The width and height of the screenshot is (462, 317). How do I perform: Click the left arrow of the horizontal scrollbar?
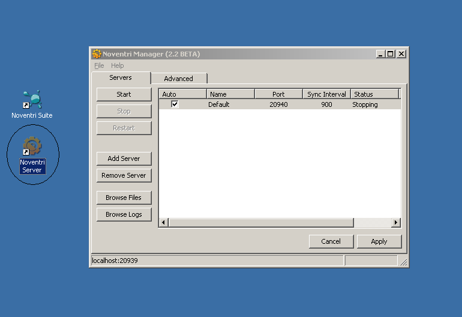[x=164, y=222]
